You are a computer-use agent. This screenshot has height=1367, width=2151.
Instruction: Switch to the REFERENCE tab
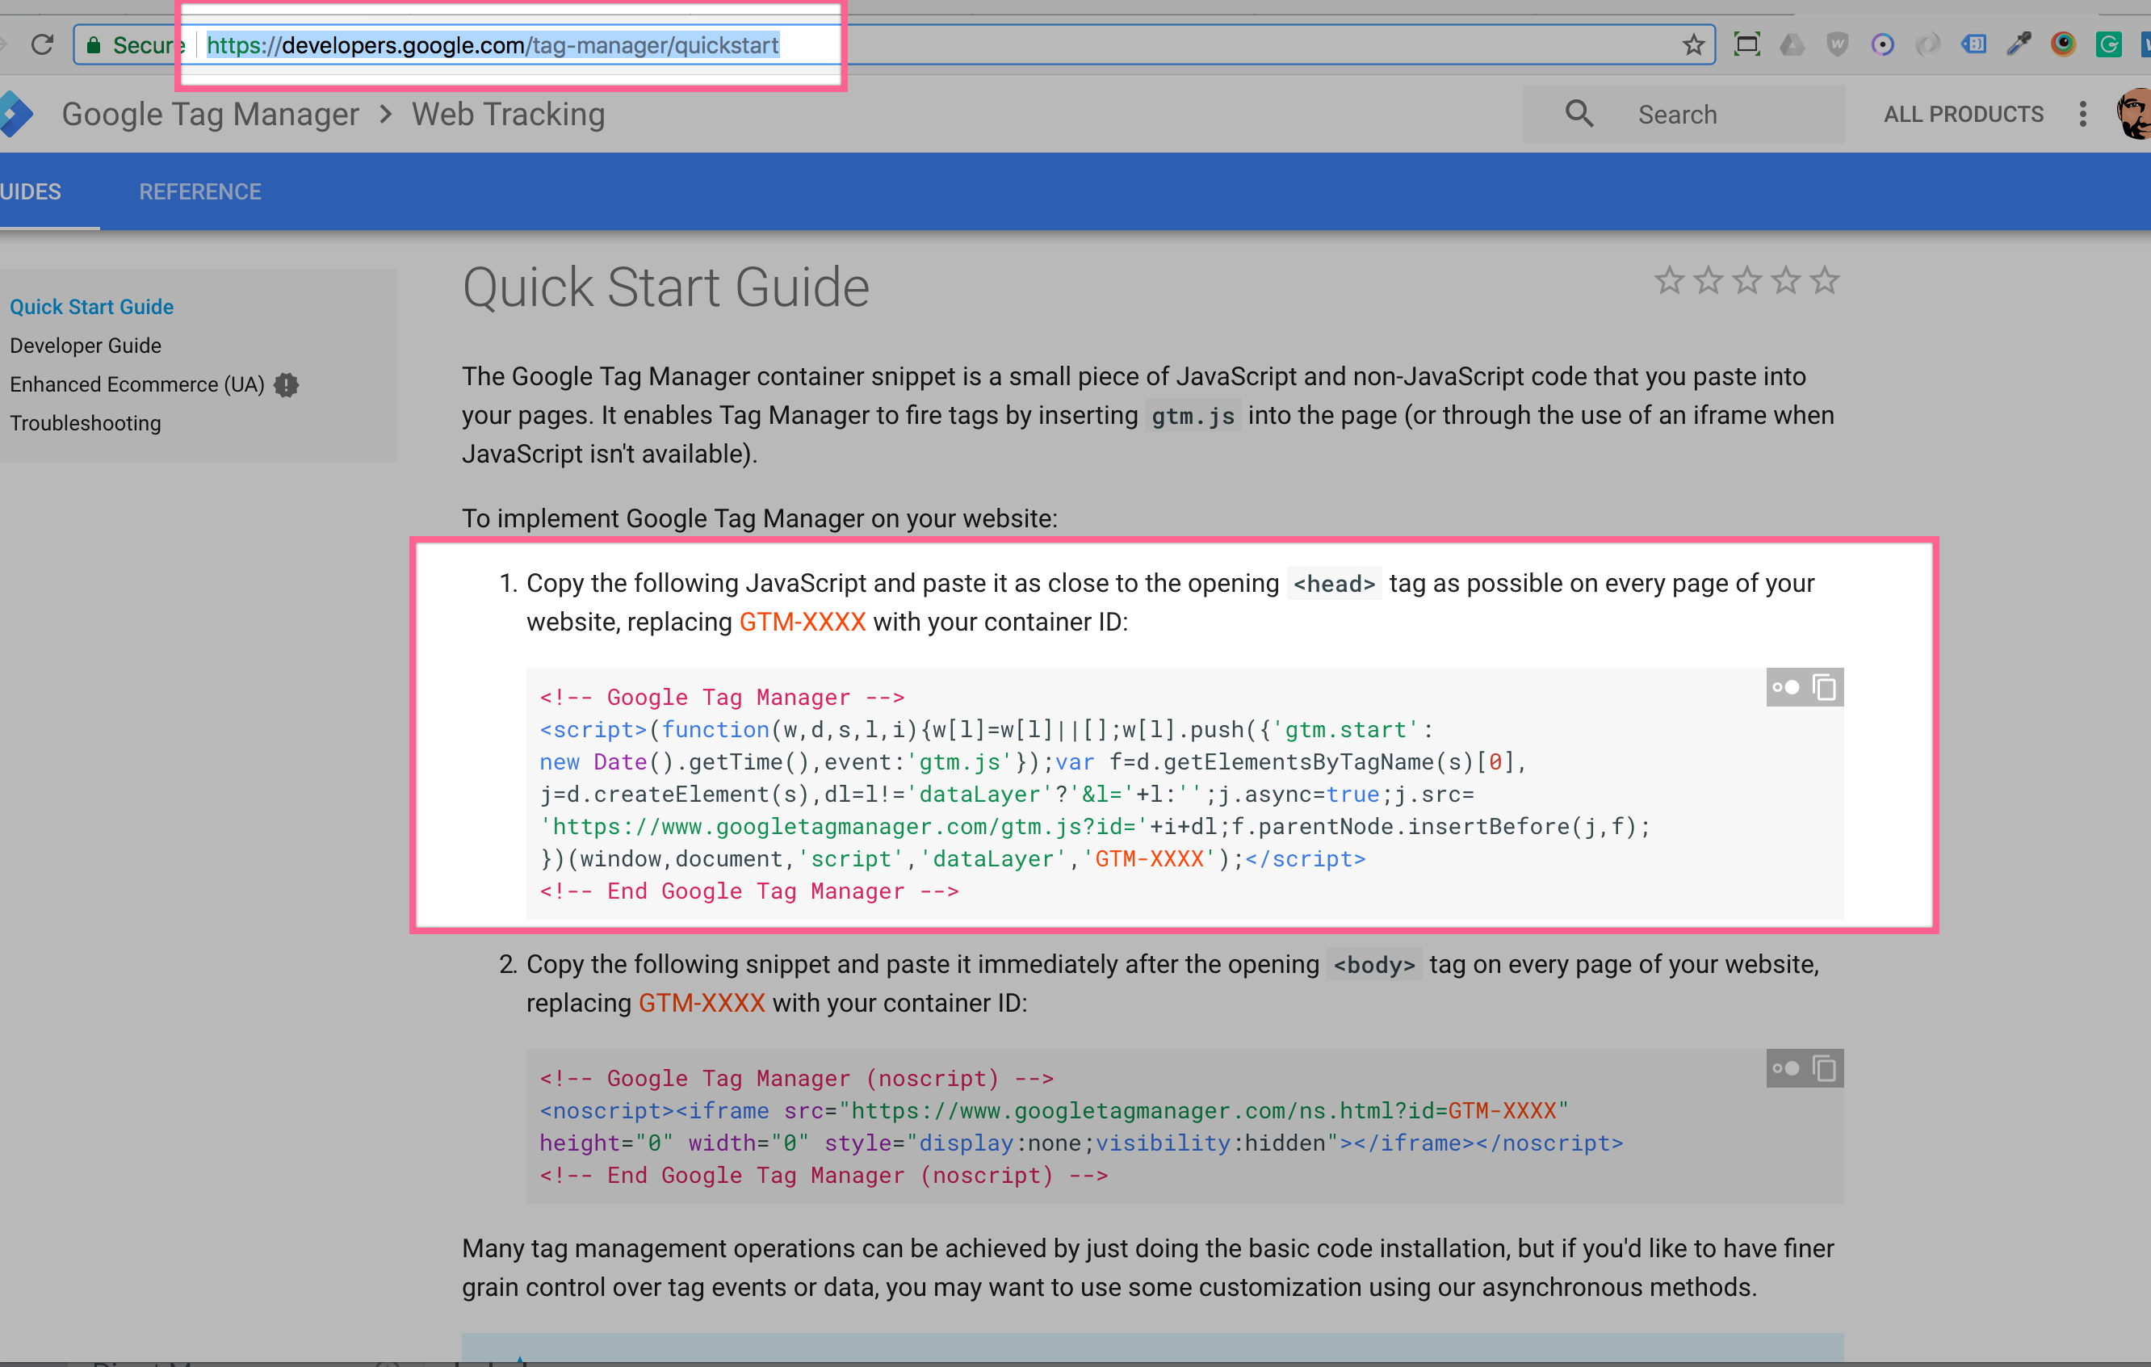tap(200, 192)
